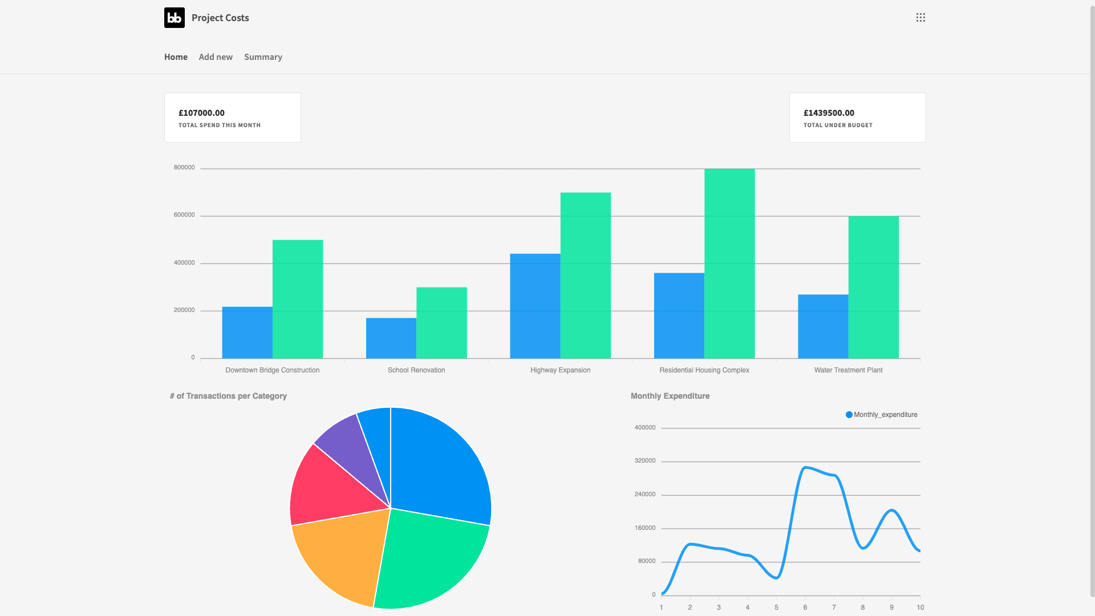
Task: Switch to the Summary tab
Action: 263,57
